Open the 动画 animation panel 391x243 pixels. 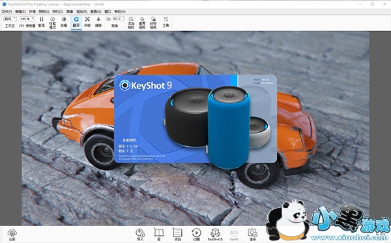pyautogui.click(x=196, y=235)
